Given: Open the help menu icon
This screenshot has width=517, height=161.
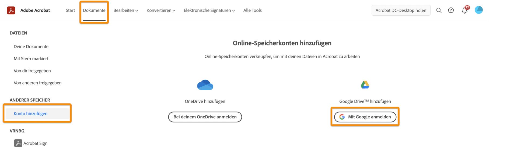Looking at the screenshot, I should click(451, 10).
